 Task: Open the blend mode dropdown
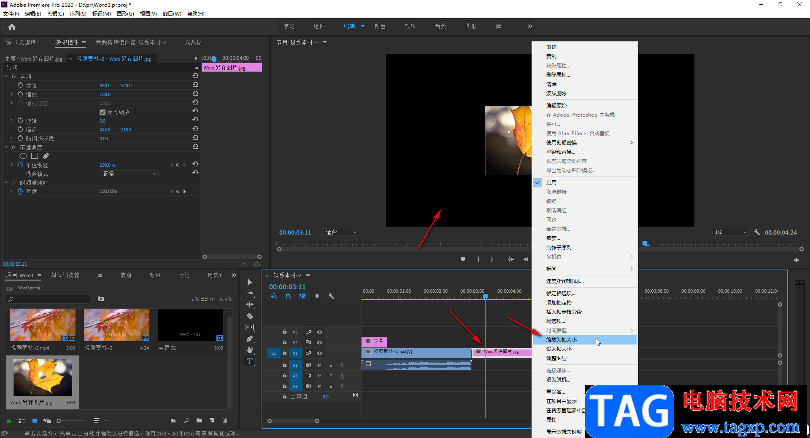129,174
